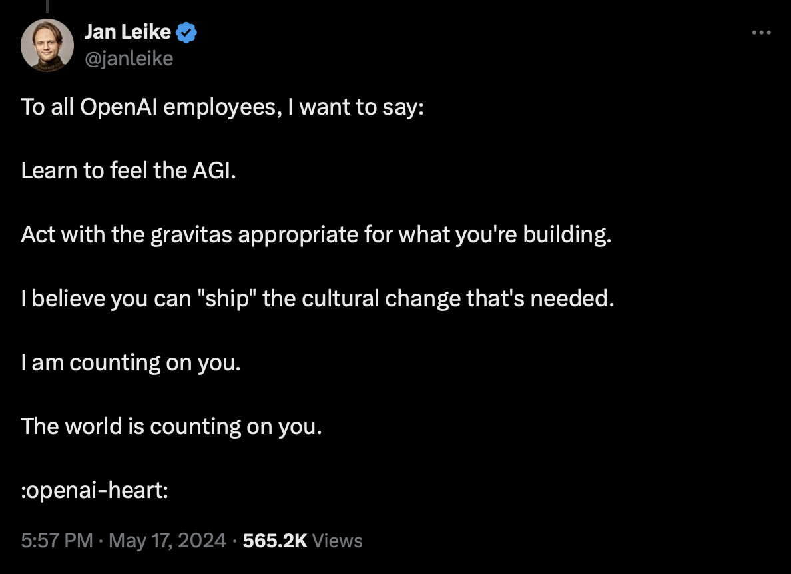Click "The world is counting on you."

tap(172, 427)
